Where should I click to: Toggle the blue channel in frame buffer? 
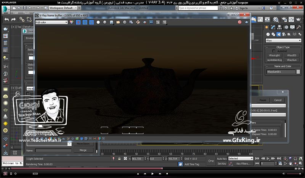click(91, 22)
